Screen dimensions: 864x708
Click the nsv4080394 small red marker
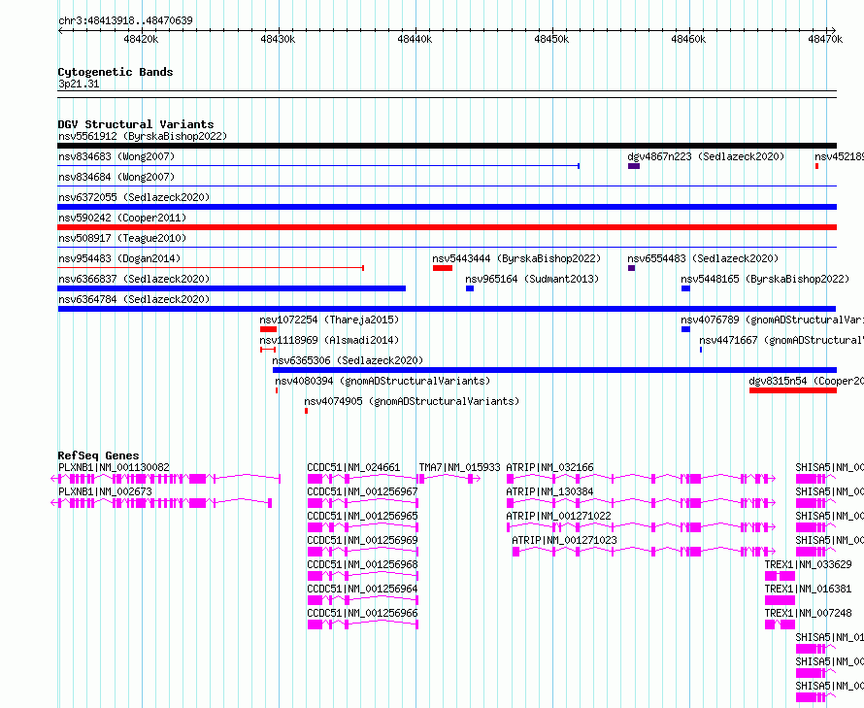pos(277,390)
